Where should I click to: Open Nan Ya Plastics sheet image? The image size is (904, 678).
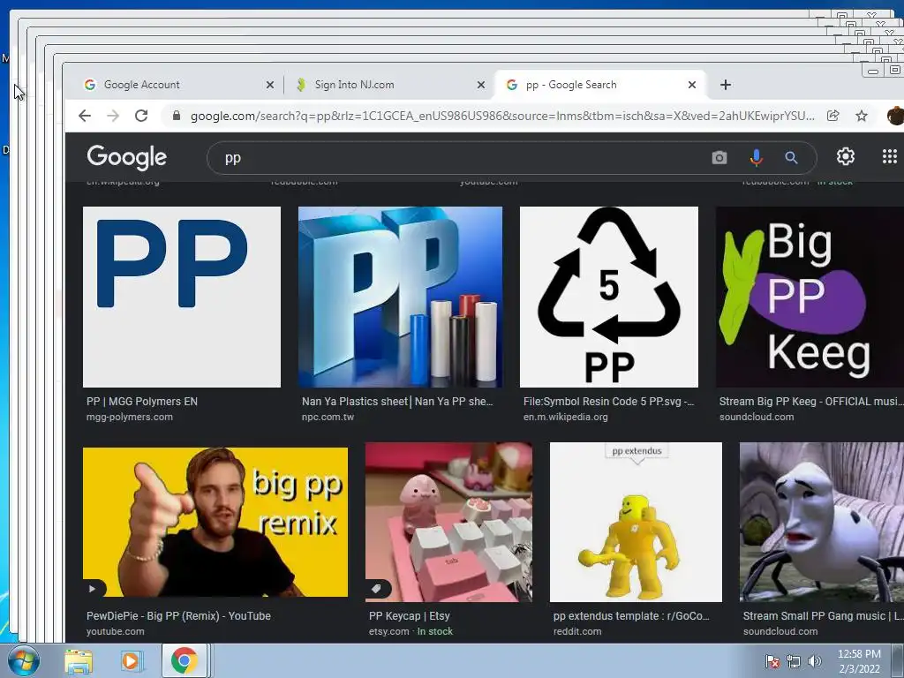click(x=400, y=297)
